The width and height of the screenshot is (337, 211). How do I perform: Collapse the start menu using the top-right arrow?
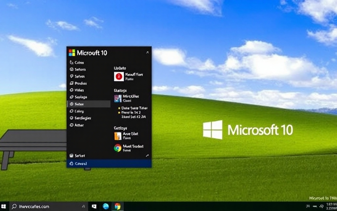click(x=147, y=52)
